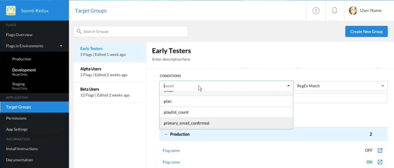Viewport: 394px width, 168px height.
Task: Close the email attribute dropdown arrow
Action: tap(288, 86)
